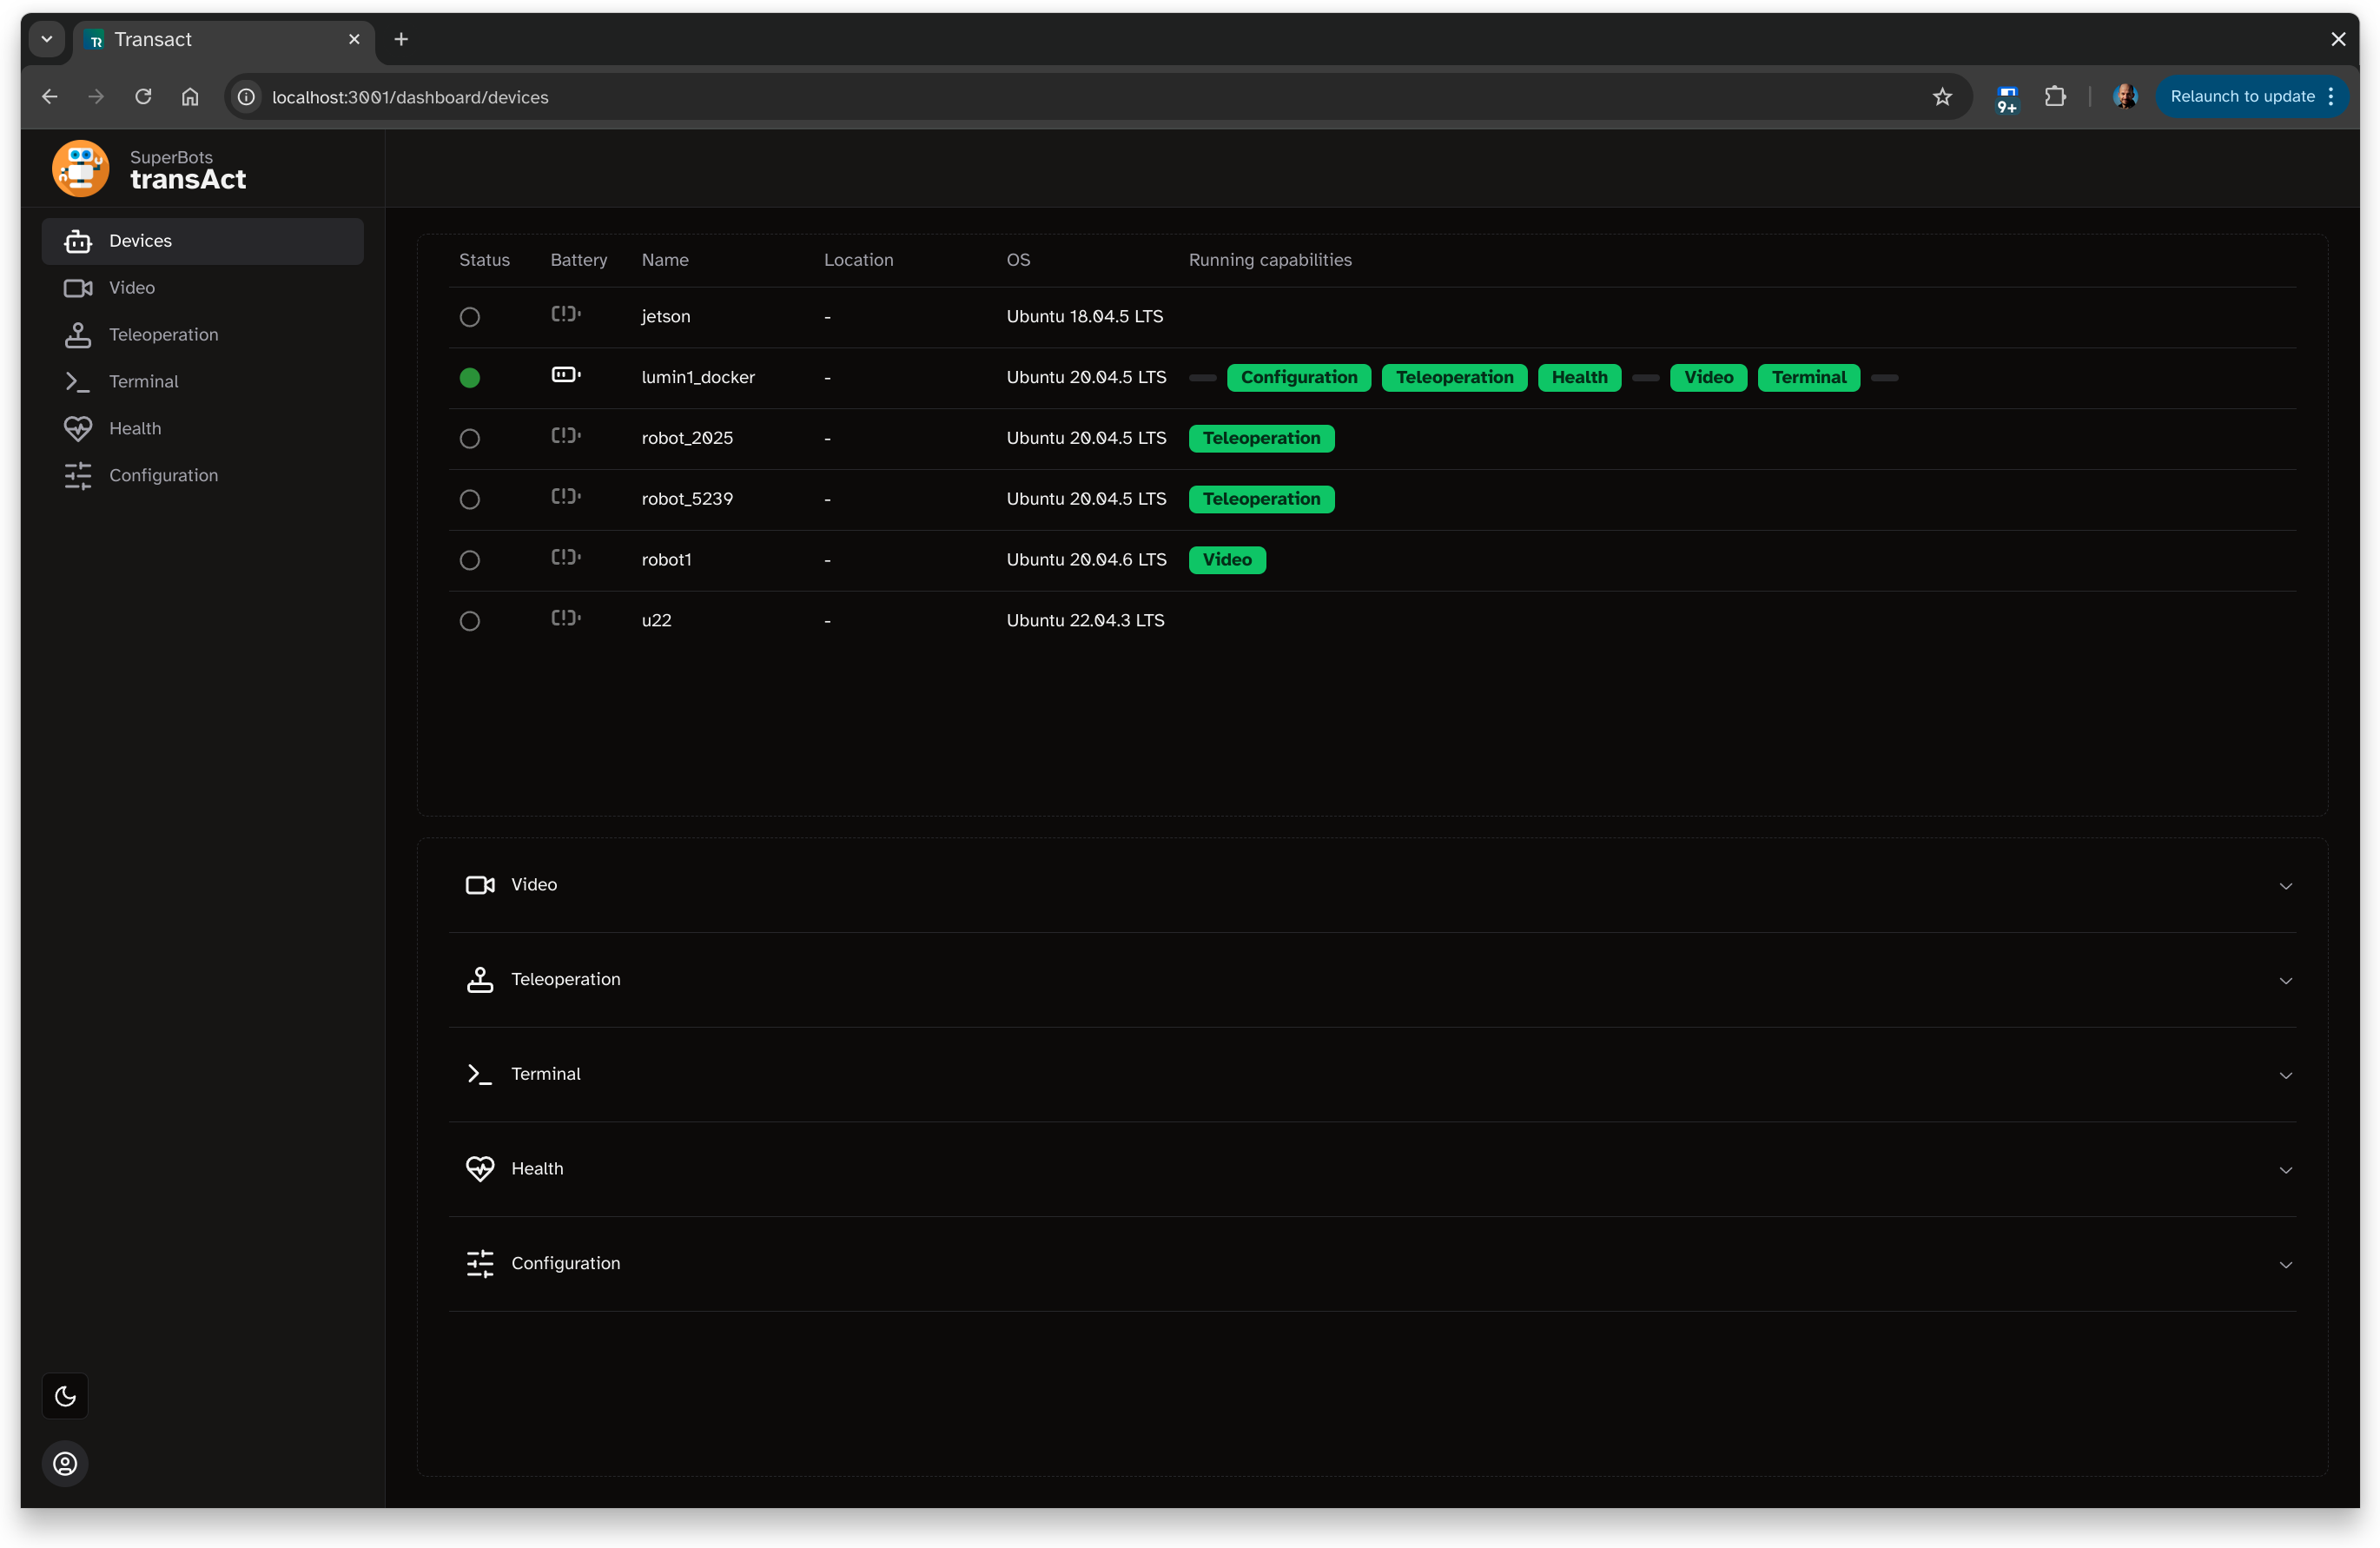The width and height of the screenshot is (2380, 1548).
Task: Expand the Health section at bottom
Action: (x=2286, y=1170)
